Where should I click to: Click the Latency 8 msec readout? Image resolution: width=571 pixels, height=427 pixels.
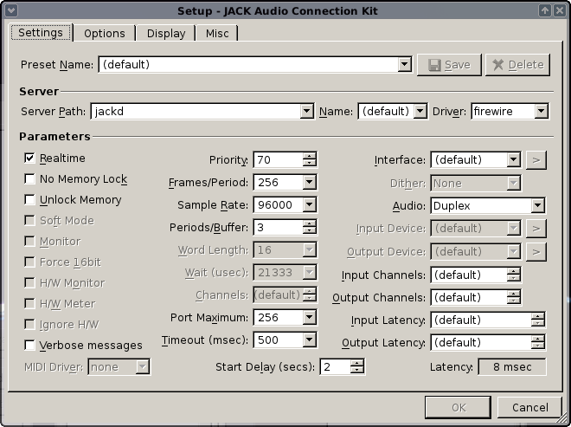(x=512, y=367)
